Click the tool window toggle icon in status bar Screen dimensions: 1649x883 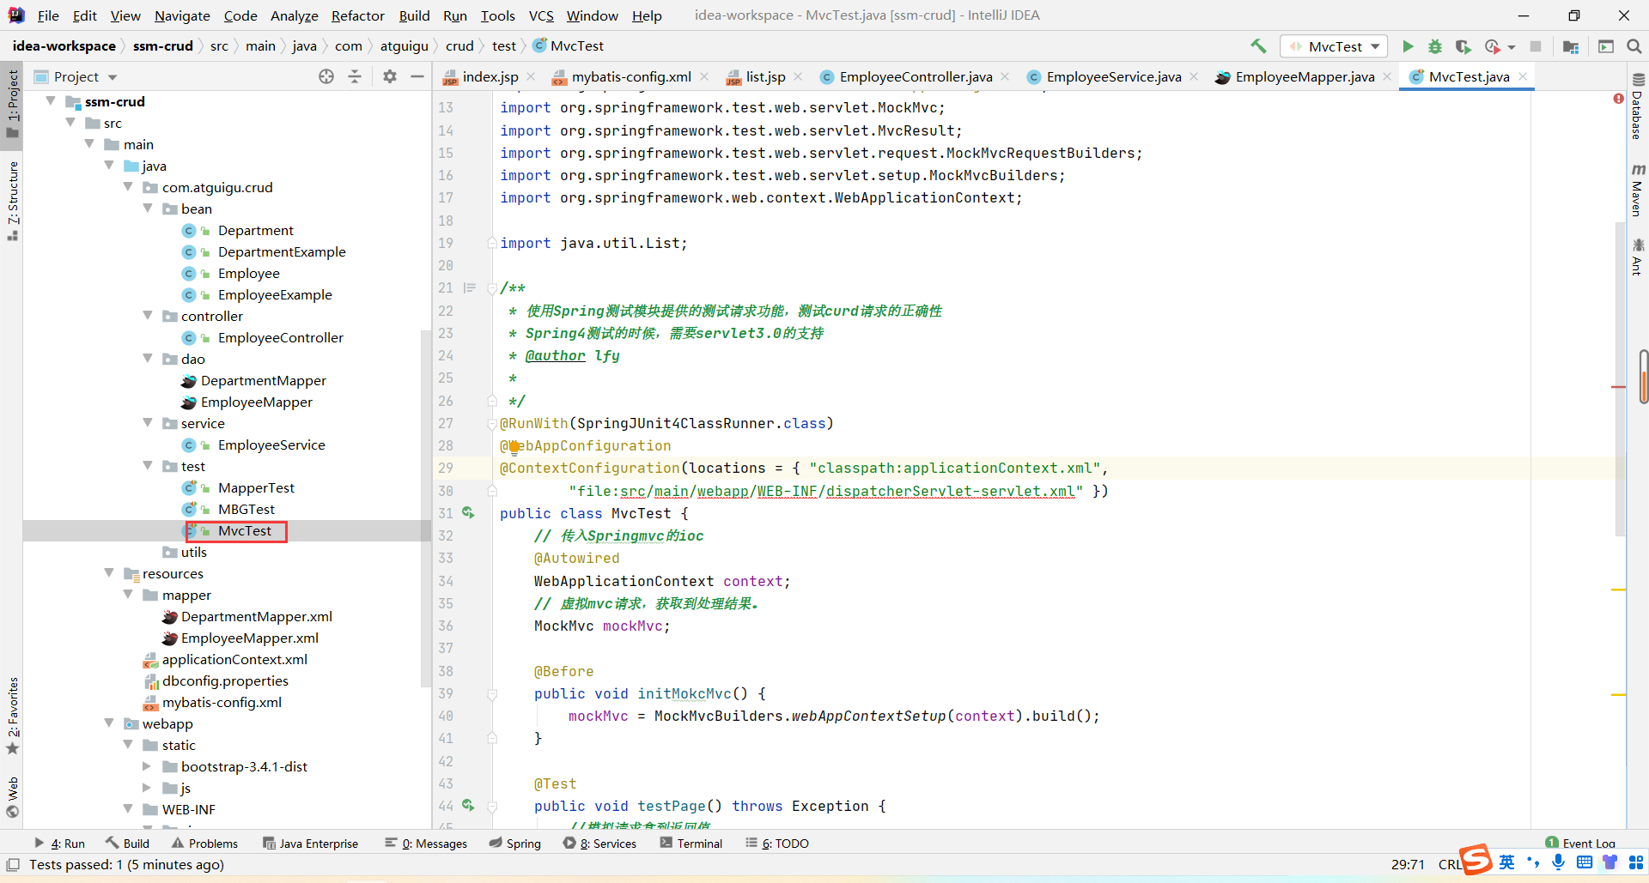point(13,865)
